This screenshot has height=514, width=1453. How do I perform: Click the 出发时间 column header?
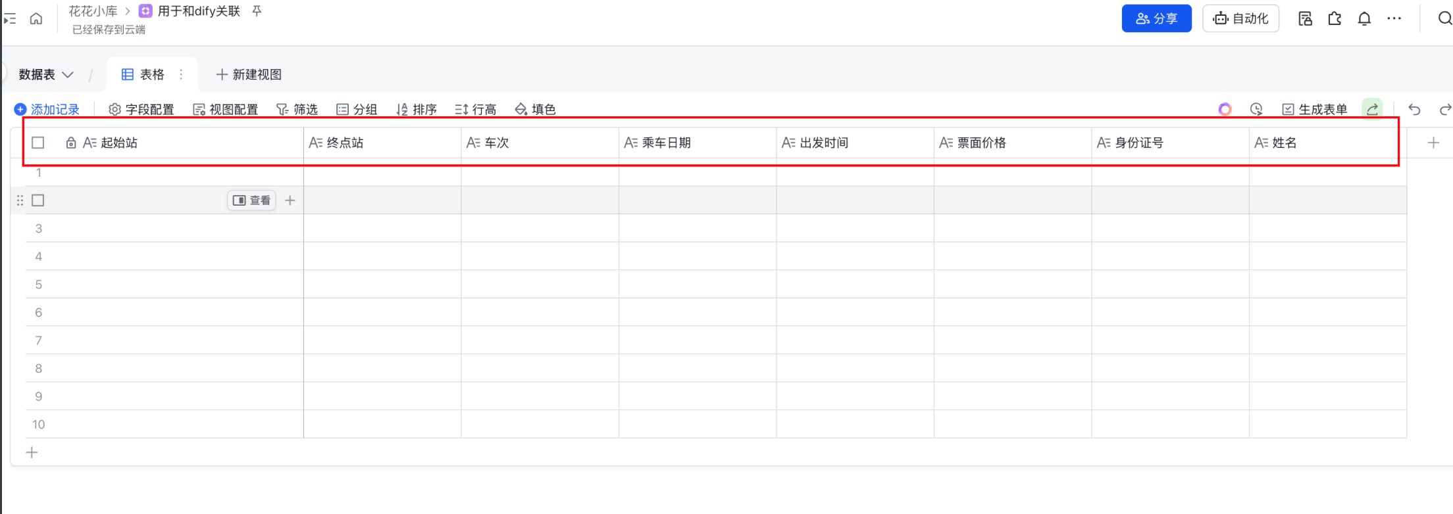(x=855, y=143)
